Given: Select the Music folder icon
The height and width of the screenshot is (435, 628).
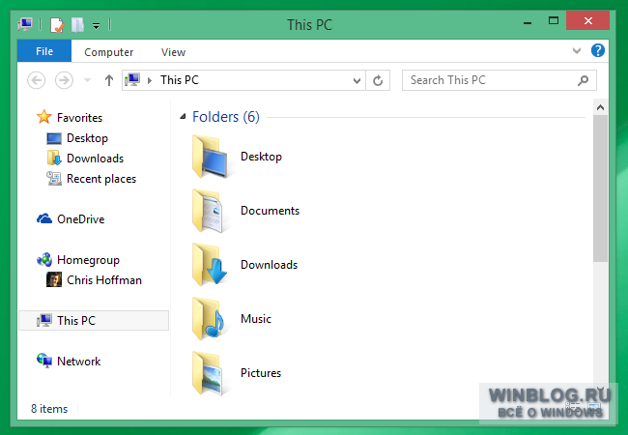Looking at the screenshot, I should coord(209,319).
